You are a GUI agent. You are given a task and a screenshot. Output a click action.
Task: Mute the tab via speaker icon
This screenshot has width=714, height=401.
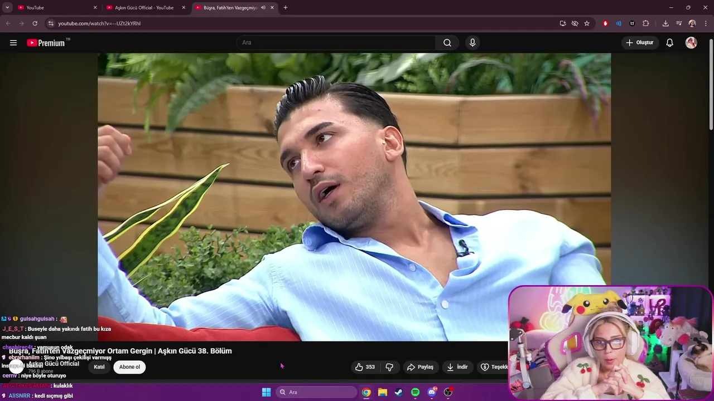[x=263, y=8]
